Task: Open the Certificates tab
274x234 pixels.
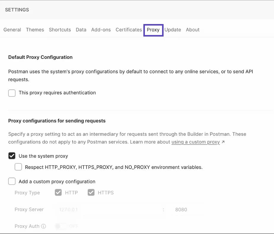Action: coord(129,30)
